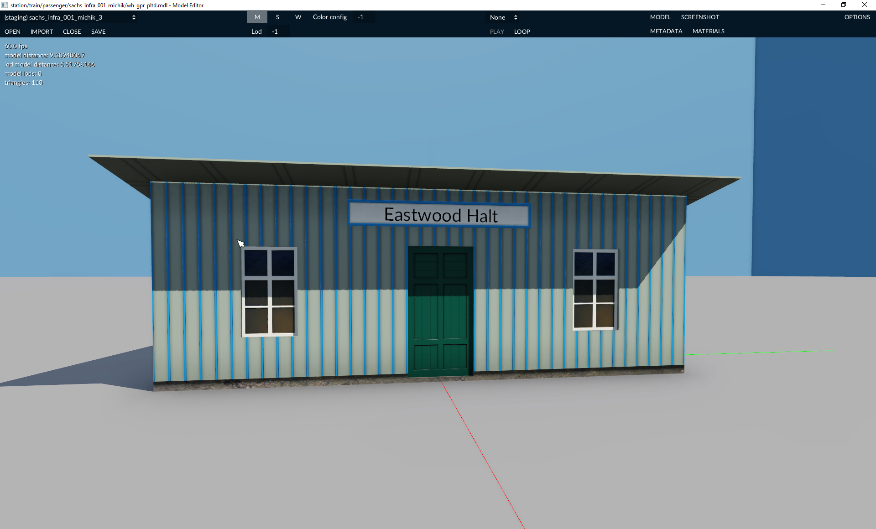Click the '60.0 fps' readout
The image size is (876, 529).
16,46
